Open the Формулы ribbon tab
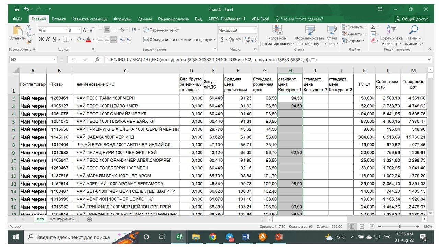Image resolution: width=439 pixels, height=247 pixels. tap(122, 19)
